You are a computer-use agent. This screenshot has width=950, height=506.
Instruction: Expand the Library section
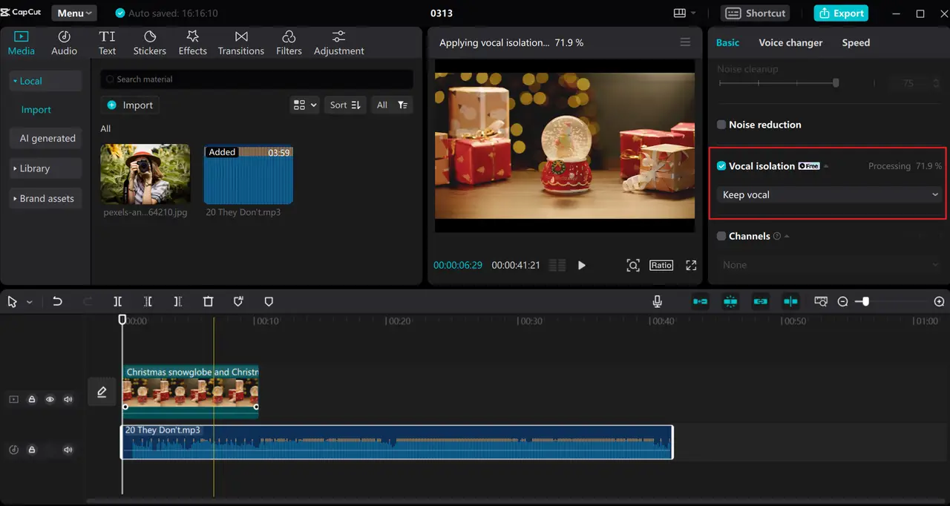(45, 168)
